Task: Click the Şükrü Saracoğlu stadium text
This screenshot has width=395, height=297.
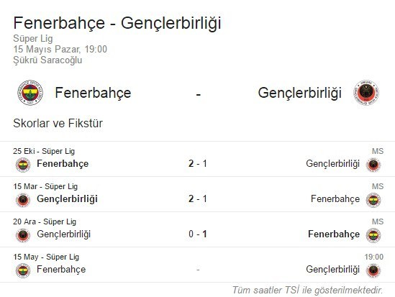Action: (x=47, y=60)
